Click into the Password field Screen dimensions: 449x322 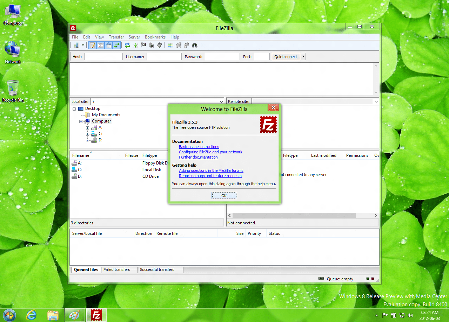(222, 57)
